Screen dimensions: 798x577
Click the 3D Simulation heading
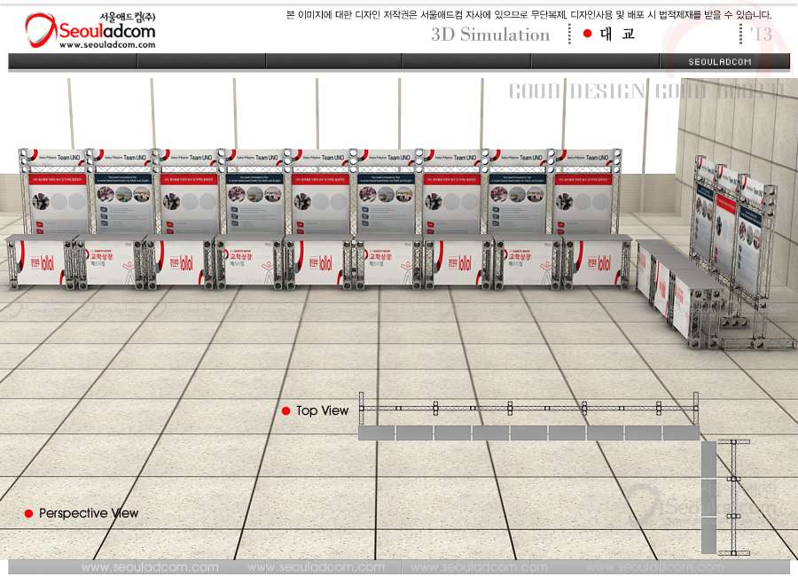click(490, 35)
